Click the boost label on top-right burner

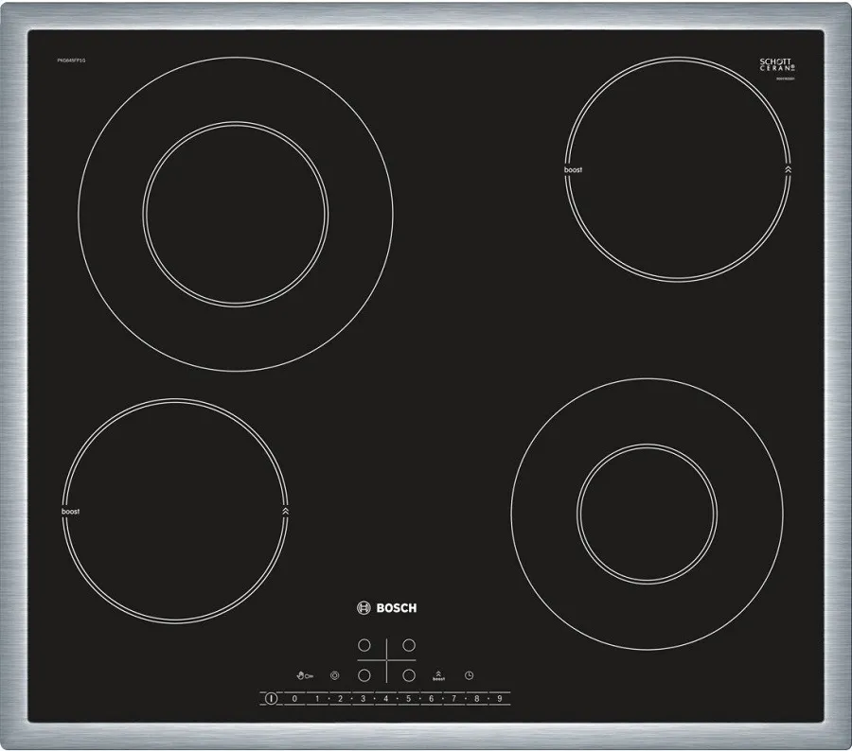pos(573,170)
